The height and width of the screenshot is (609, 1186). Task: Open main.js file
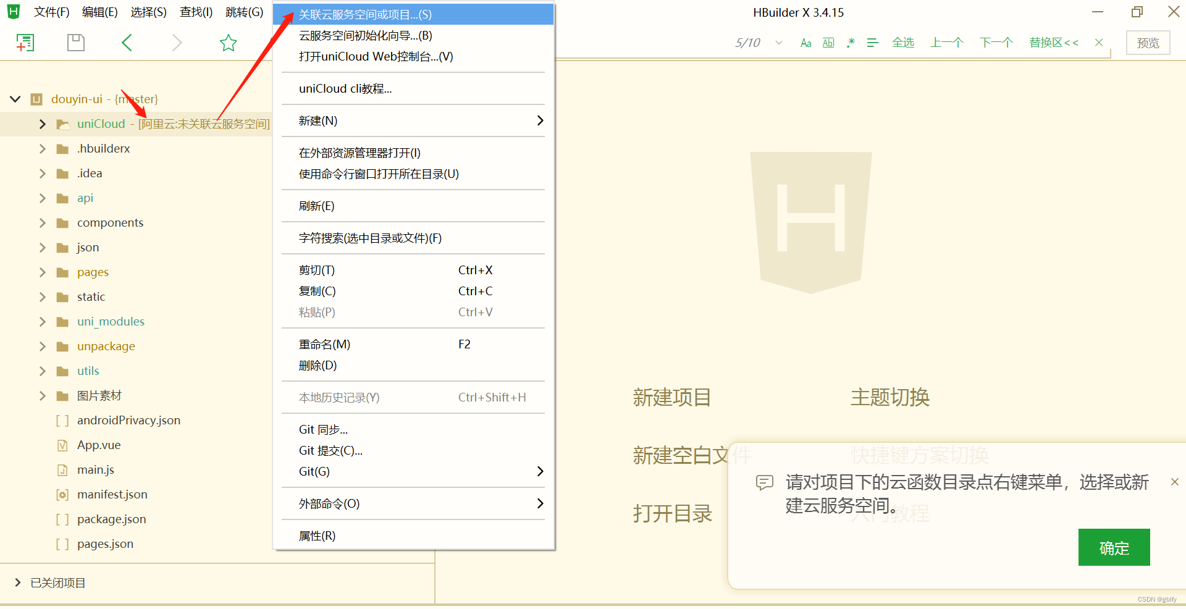pyautogui.click(x=95, y=469)
